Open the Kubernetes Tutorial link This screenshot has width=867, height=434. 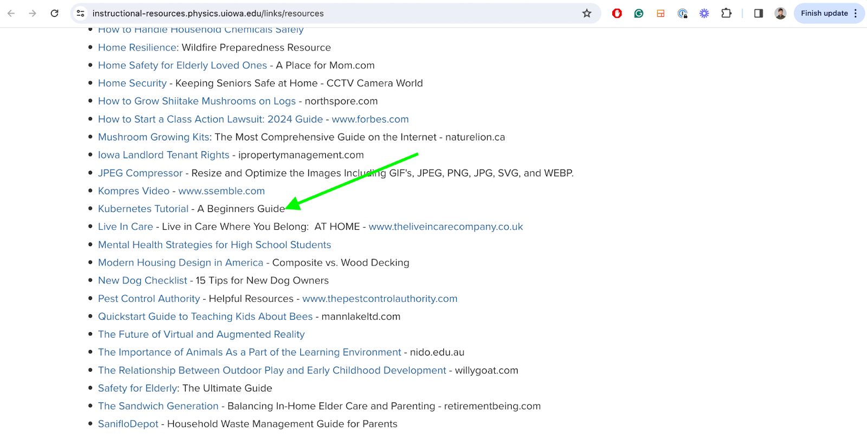point(143,209)
